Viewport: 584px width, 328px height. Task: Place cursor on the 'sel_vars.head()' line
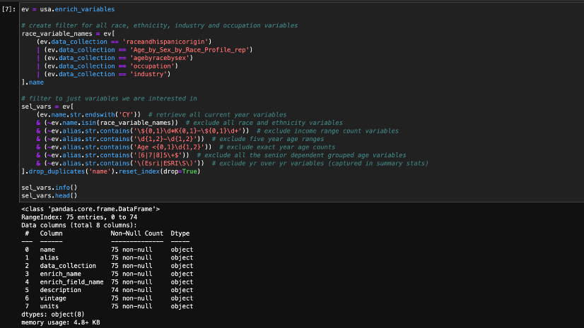(49, 195)
